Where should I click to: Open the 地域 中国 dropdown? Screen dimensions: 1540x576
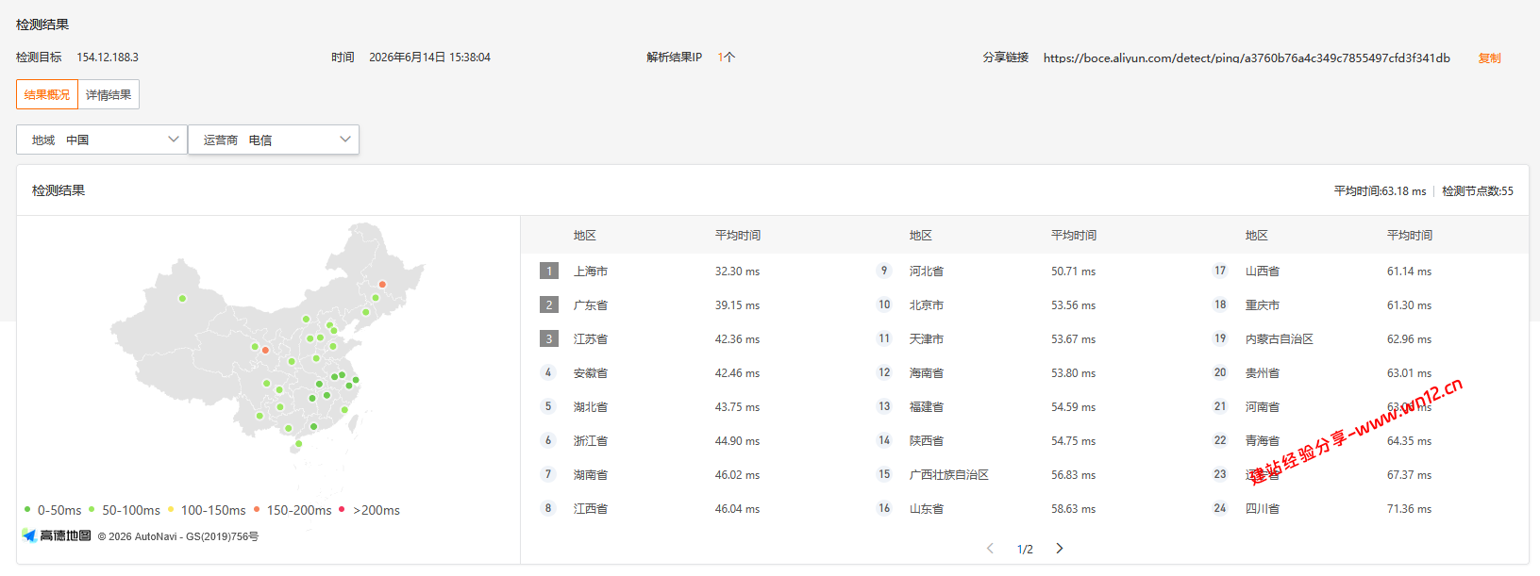click(x=102, y=140)
